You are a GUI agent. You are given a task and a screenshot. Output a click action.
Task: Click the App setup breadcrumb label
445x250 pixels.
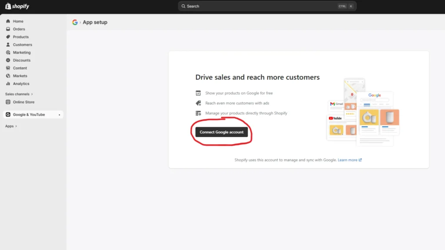click(95, 22)
